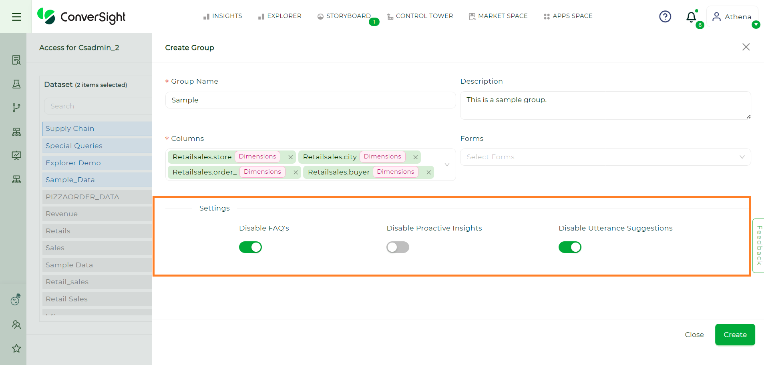The image size is (764, 365).
Task: Open the notifications bell
Action: (x=691, y=17)
